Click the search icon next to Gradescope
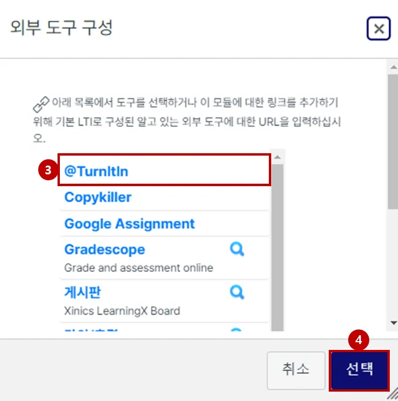Viewport: 398px width, 401px height. pos(237,249)
